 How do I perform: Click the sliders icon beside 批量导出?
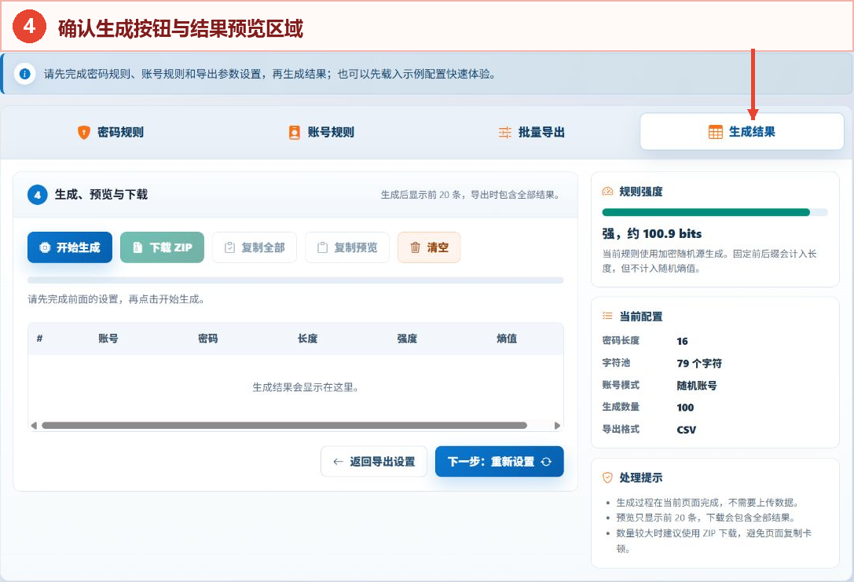[505, 132]
